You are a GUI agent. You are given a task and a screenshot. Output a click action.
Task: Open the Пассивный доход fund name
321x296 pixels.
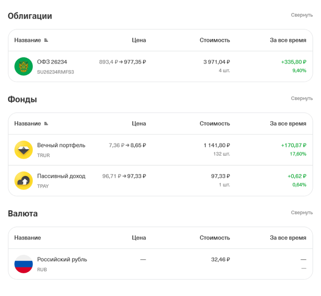pos(61,176)
